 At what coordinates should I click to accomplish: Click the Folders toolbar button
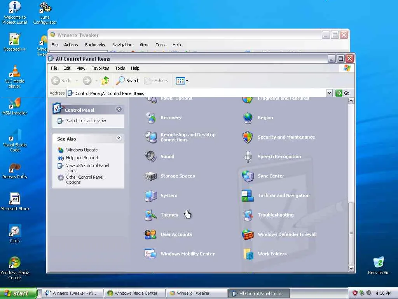(x=156, y=81)
